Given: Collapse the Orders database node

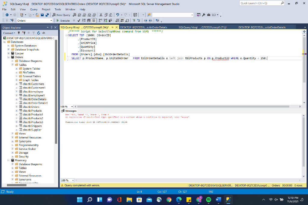Looking at the screenshot, I should coord(8,57).
